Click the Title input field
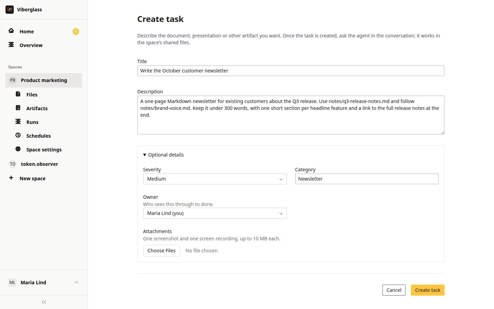The height and width of the screenshot is (309, 494). click(291, 71)
